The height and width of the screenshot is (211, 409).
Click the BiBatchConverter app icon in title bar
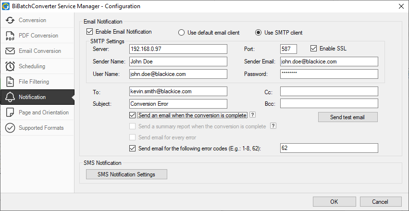pyautogui.click(x=5, y=6)
